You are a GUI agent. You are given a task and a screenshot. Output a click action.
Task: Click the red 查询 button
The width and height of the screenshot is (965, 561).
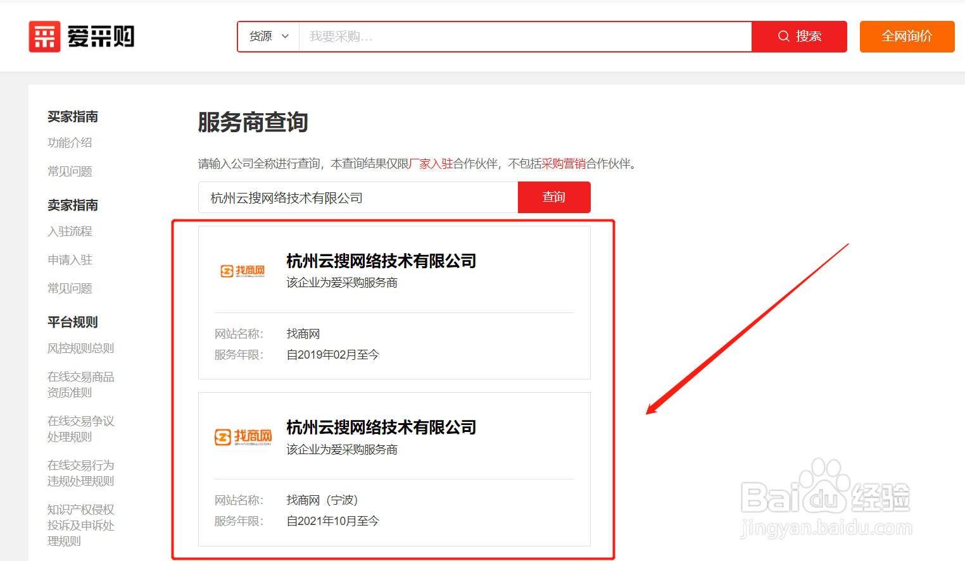click(554, 197)
